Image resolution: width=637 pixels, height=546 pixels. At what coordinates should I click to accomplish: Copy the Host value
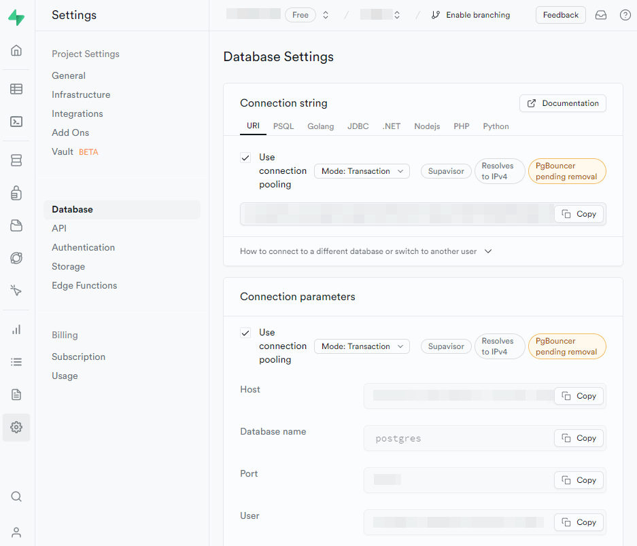tap(579, 396)
